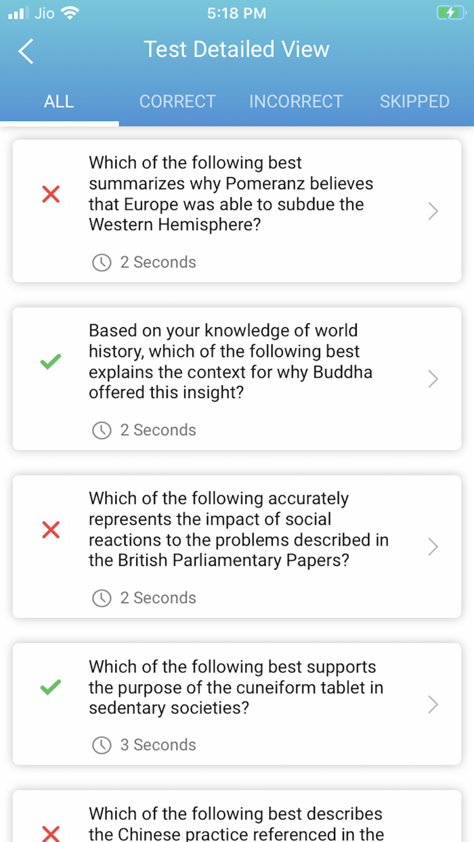Open the Pomeranz question text

tap(231, 194)
